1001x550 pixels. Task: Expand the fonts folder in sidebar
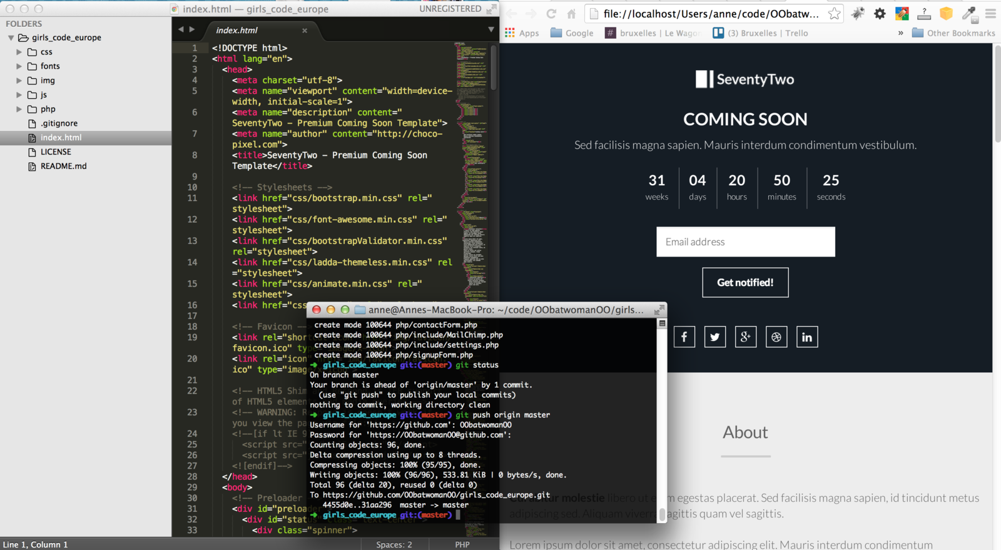click(19, 66)
